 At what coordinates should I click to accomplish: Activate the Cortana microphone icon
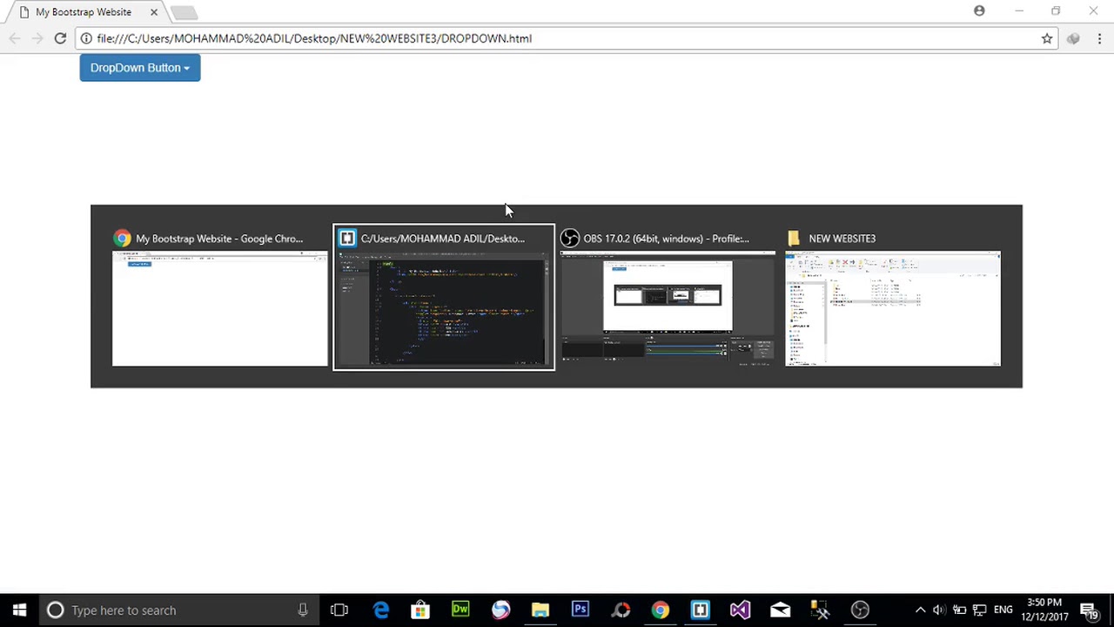point(303,610)
